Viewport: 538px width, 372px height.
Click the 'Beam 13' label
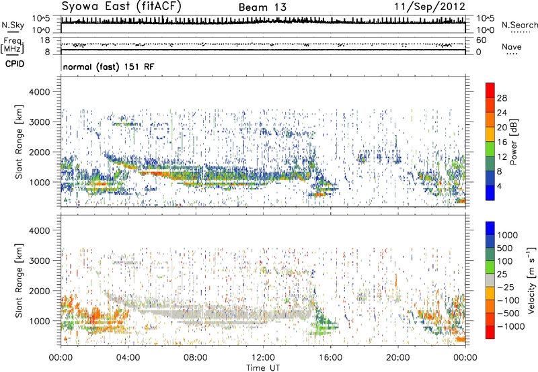pos(262,7)
